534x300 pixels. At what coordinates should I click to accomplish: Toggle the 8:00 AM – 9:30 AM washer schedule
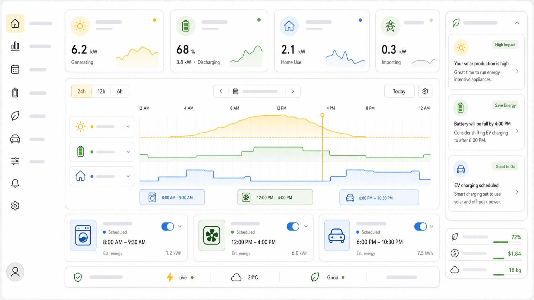(x=168, y=226)
